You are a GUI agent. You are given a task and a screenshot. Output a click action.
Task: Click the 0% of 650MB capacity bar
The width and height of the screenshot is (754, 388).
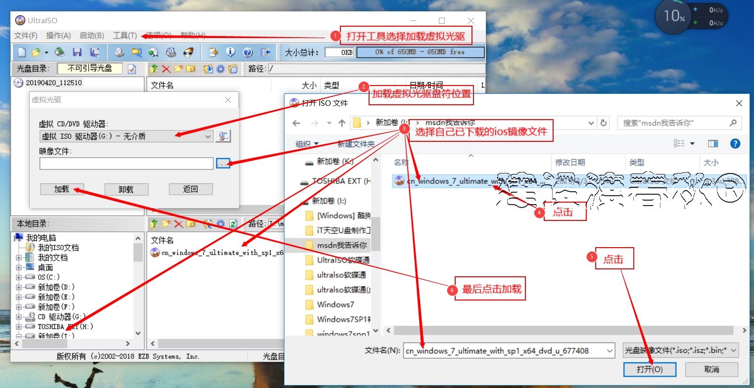pyautogui.click(x=420, y=52)
